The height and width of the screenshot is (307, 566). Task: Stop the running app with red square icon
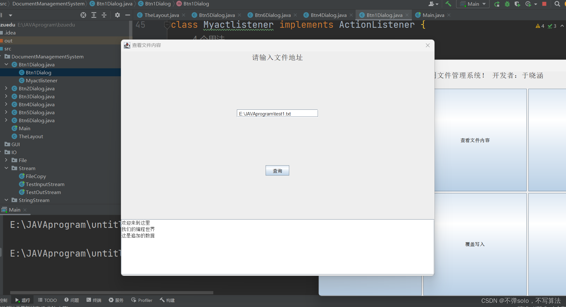[545, 4]
